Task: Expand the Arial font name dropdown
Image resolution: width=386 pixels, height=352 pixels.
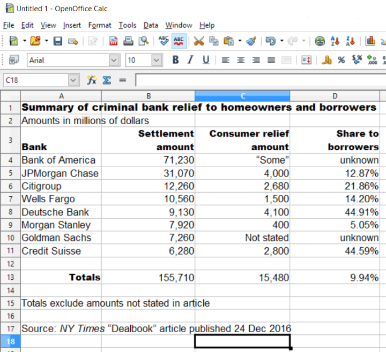Action: [x=114, y=60]
